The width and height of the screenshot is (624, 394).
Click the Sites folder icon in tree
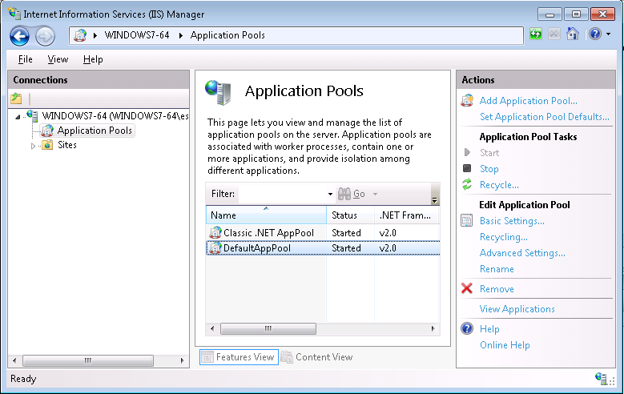point(47,145)
